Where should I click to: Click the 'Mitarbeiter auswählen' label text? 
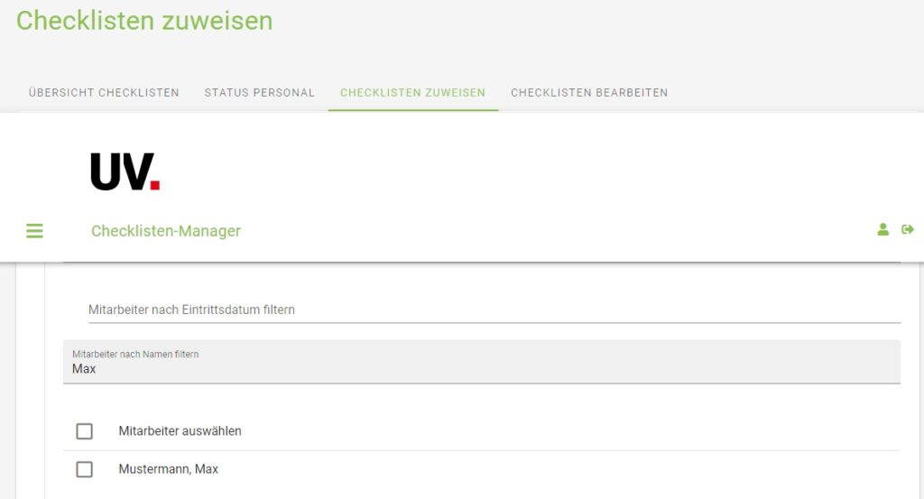coord(180,431)
